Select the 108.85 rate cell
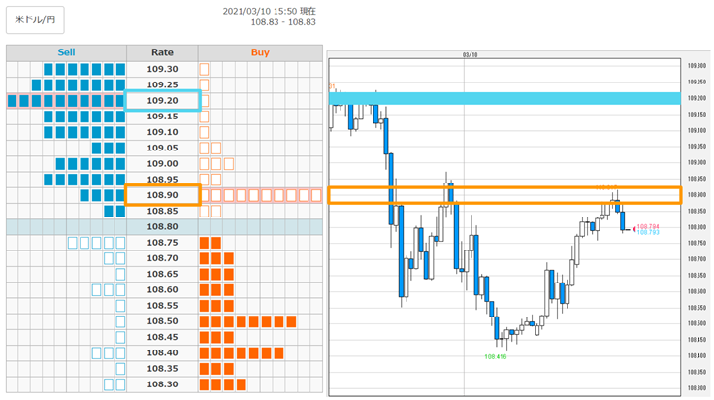This screenshot has width=714, height=400. coord(162,211)
